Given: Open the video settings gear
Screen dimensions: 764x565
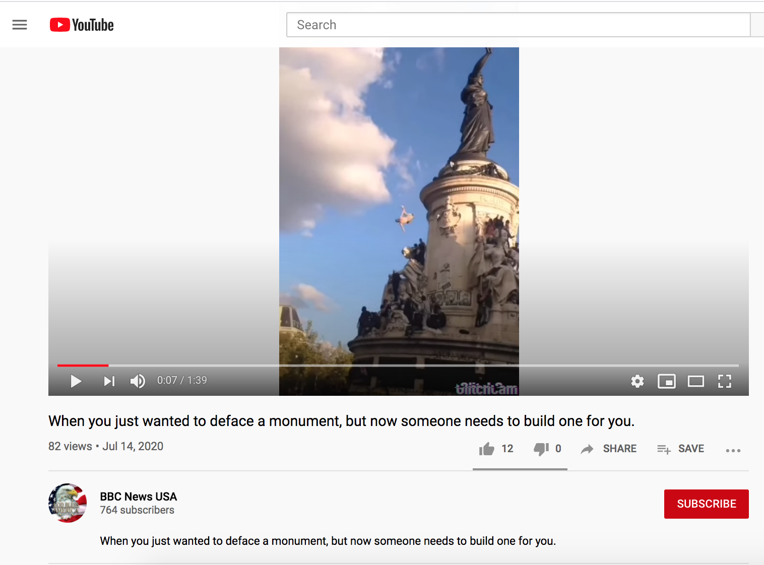Looking at the screenshot, I should (638, 381).
